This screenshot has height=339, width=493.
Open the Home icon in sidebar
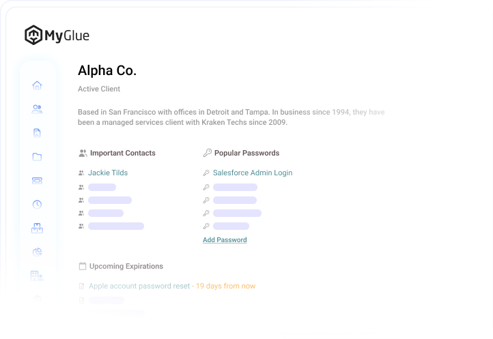[x=37, y=85]
